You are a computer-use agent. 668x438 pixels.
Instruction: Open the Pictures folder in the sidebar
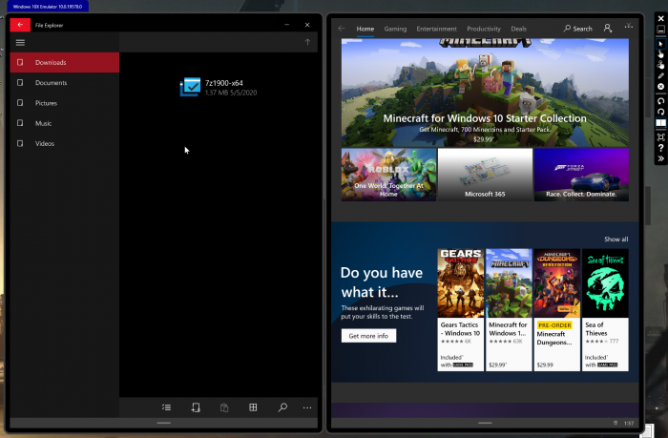(64, 103)
